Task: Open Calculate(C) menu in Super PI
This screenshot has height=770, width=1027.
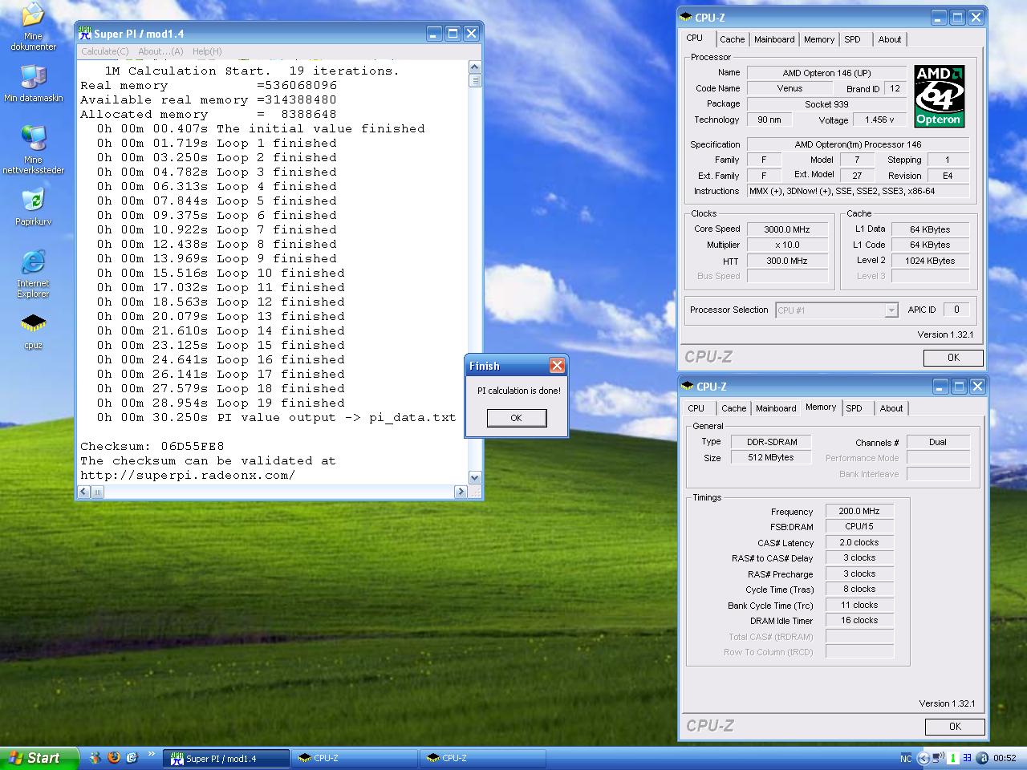Action: tap(104, 51)
